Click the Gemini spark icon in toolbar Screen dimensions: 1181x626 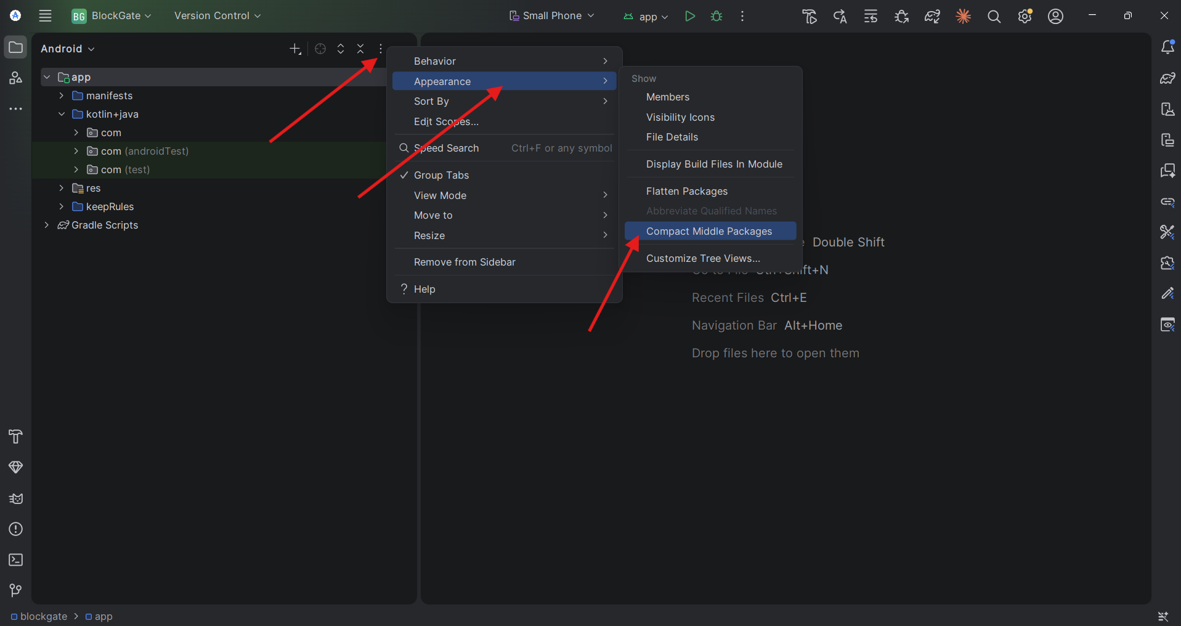point(963,16)
